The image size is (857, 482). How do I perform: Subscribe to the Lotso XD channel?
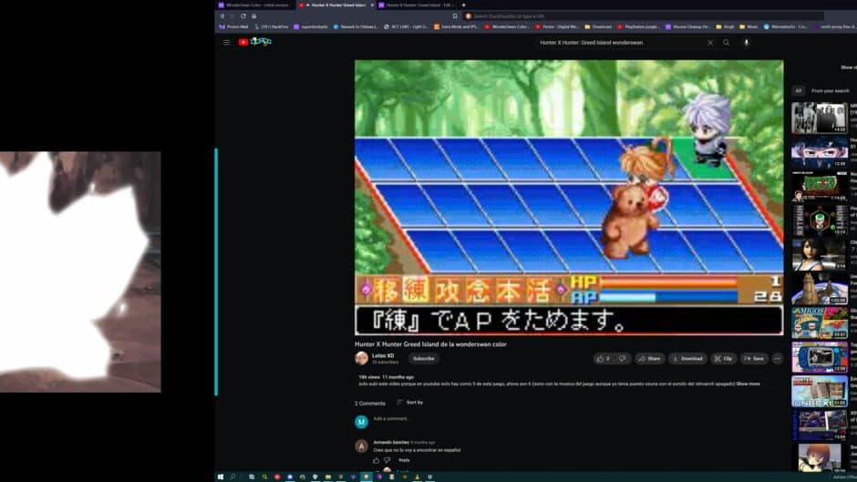(x=424, y=358)
